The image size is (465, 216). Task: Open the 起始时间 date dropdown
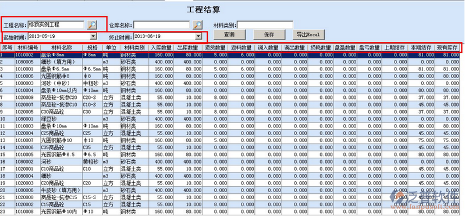pos(94,36)
